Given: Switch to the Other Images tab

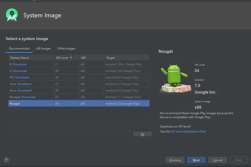Looking at the screenshot, I should (x=66, y=49).
